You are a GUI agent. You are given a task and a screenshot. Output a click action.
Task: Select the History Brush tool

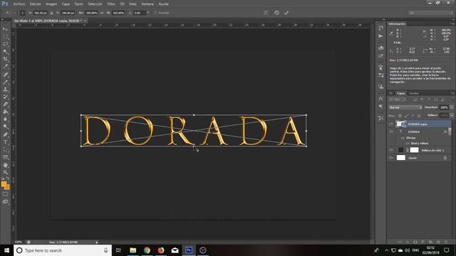coord(5,97)
